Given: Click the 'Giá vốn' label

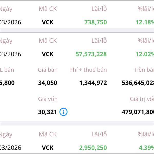Looking at the screenshot, I should (48, 99).
